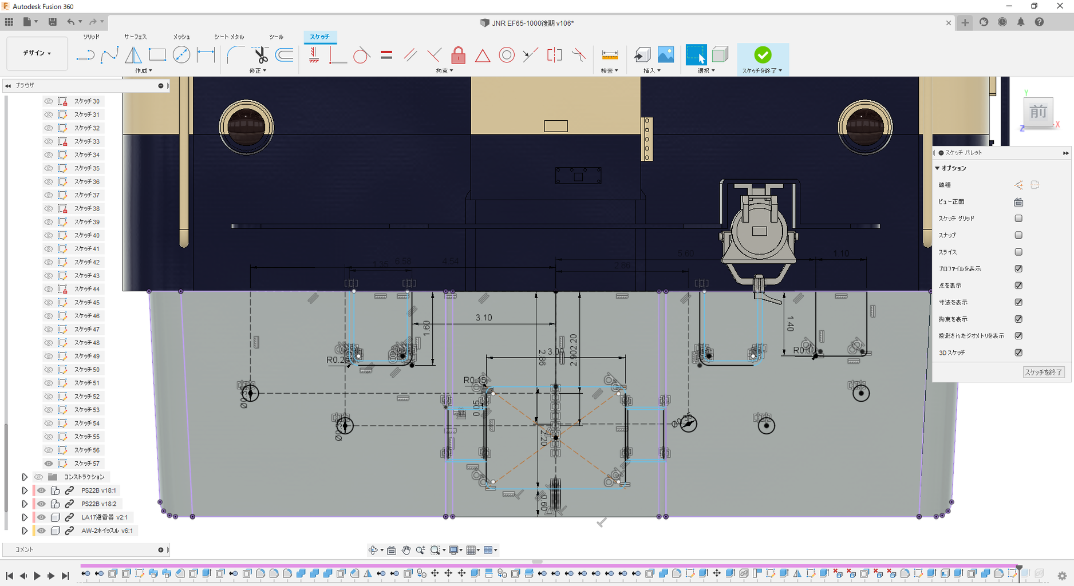
Task: Click the Insert Image icon
Action: point(666,55)
